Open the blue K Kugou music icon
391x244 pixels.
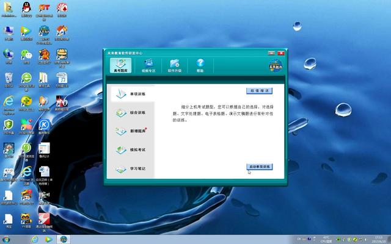click(x=44, y=126)
